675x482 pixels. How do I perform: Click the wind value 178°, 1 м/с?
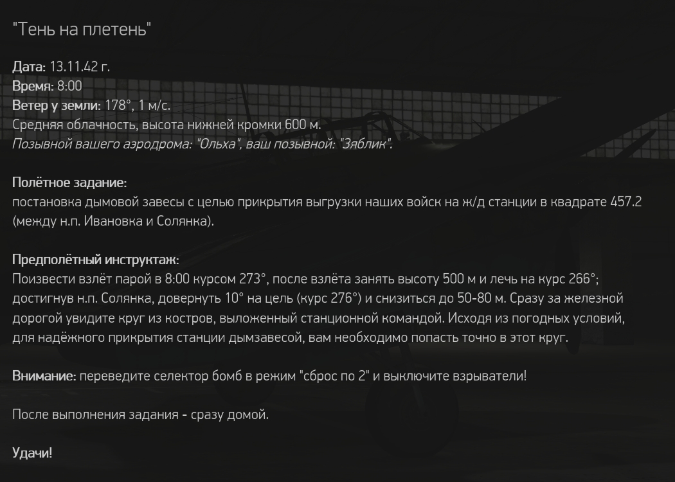pyautogui.click(x=138, y=105)
